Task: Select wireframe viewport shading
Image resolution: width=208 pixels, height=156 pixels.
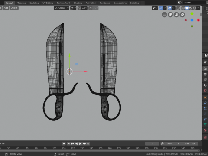Action: [x=183, y=8]
